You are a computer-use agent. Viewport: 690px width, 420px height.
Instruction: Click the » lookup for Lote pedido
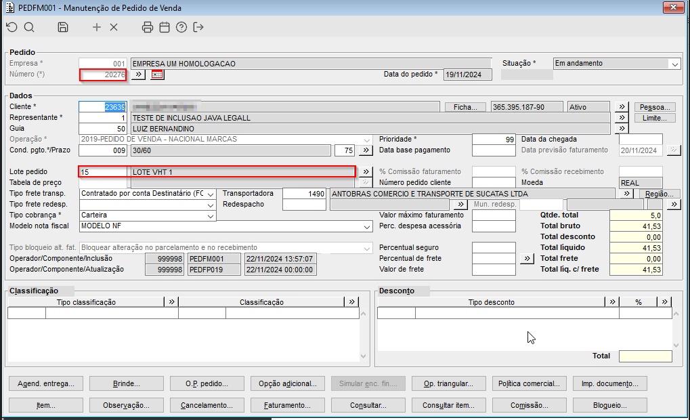(x=366, y=171)
